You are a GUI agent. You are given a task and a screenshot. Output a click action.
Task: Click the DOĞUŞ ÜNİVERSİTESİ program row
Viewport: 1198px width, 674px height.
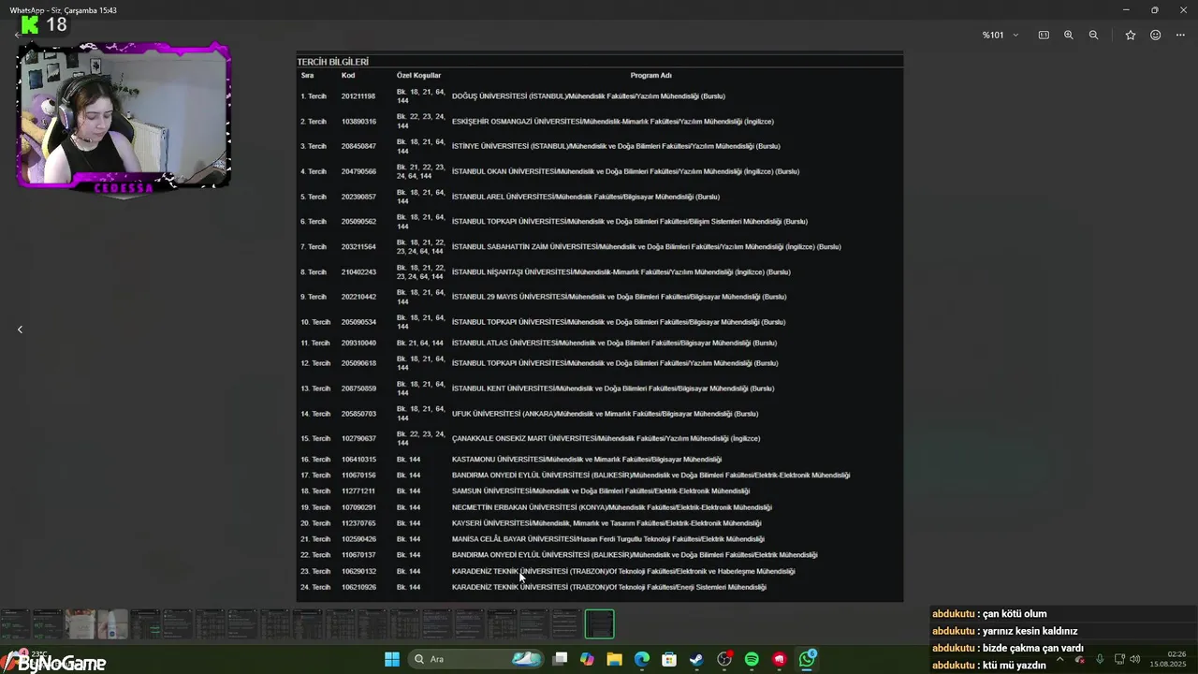click(x=588, y=96)
